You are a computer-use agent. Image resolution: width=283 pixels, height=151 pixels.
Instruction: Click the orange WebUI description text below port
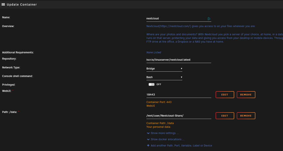151,106
